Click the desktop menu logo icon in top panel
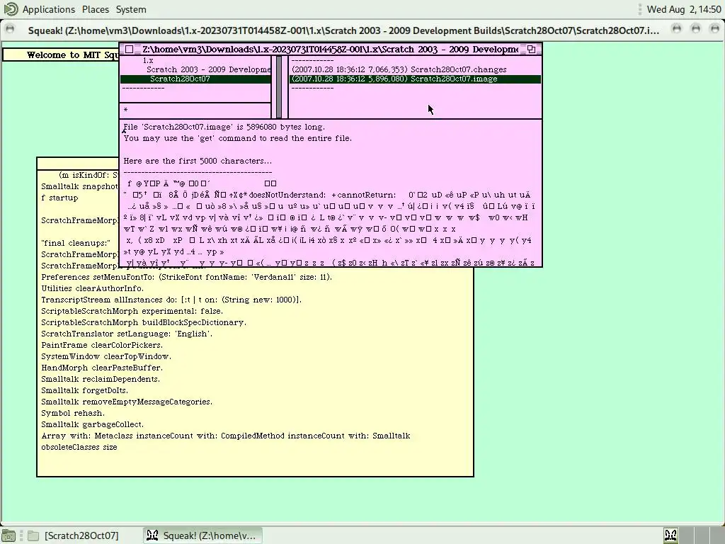Screen dimensions: 725x544 coord(10,8)
